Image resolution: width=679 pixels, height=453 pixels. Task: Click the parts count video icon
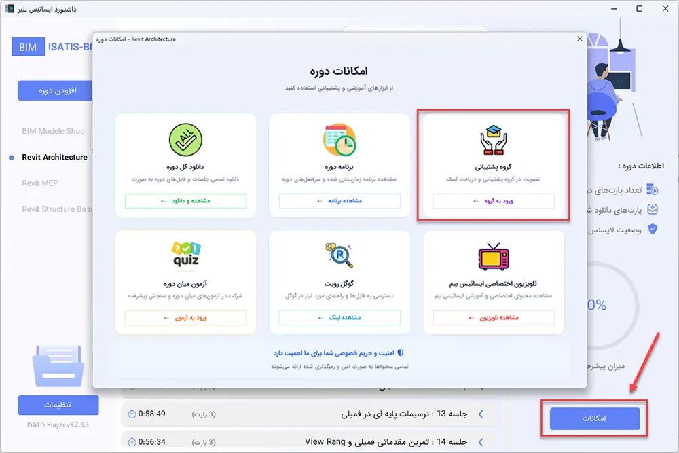pos(652,189)
